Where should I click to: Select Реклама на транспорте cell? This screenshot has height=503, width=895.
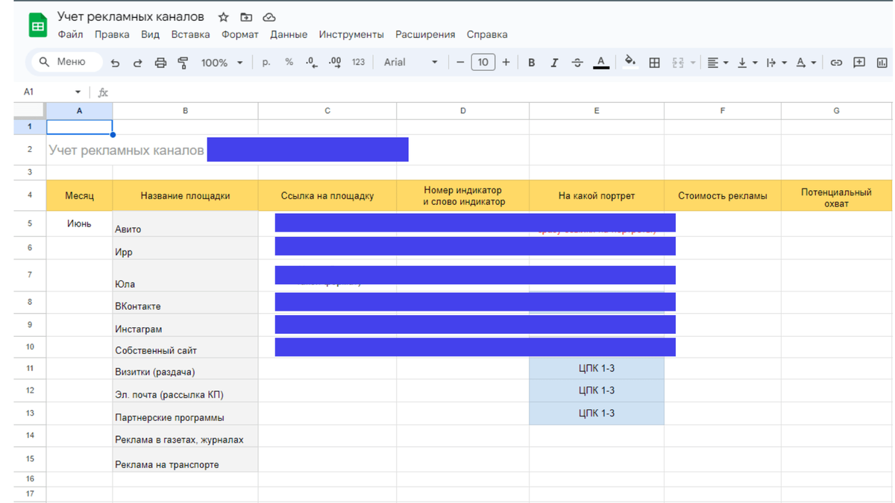point(185,460)
